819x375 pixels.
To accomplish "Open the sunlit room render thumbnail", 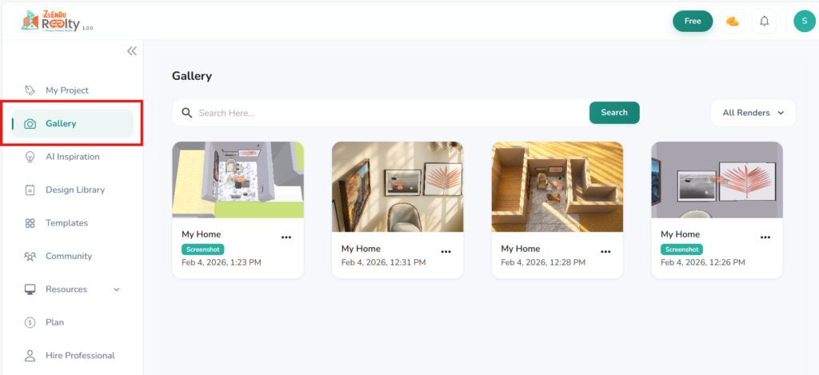I will point(398,187).
